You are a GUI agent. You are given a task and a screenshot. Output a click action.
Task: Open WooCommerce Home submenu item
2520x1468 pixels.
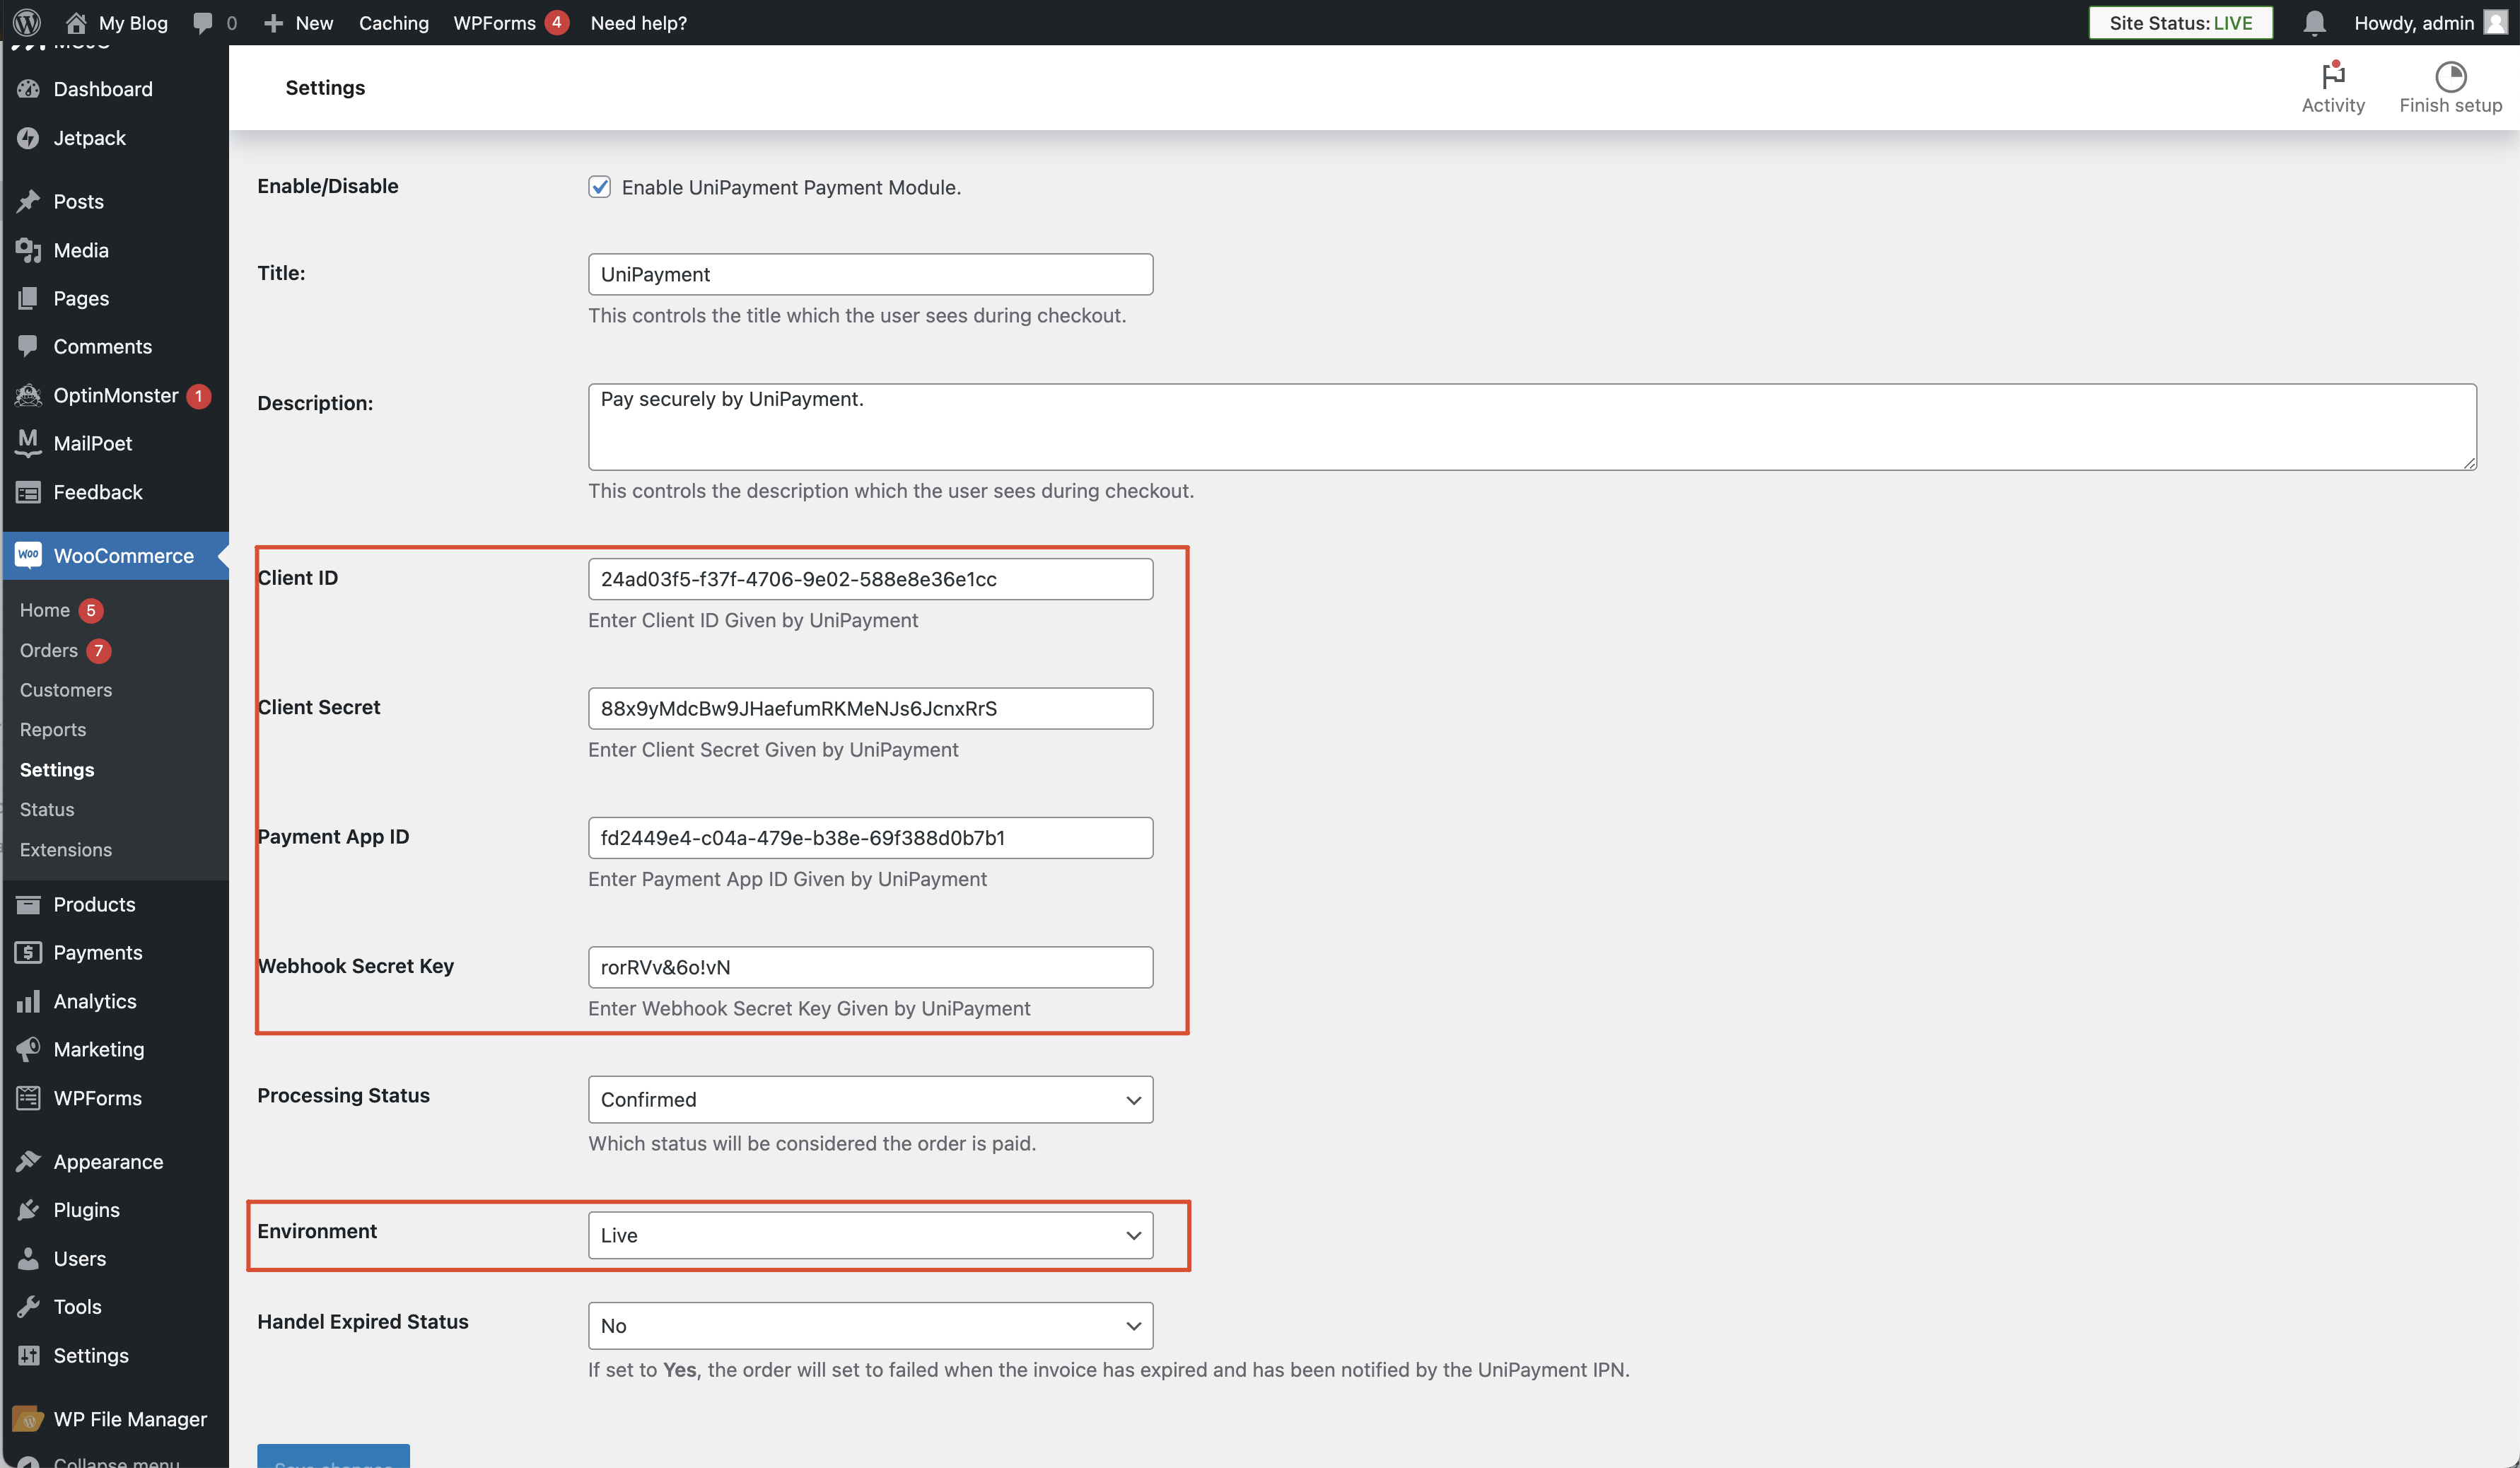45,610
